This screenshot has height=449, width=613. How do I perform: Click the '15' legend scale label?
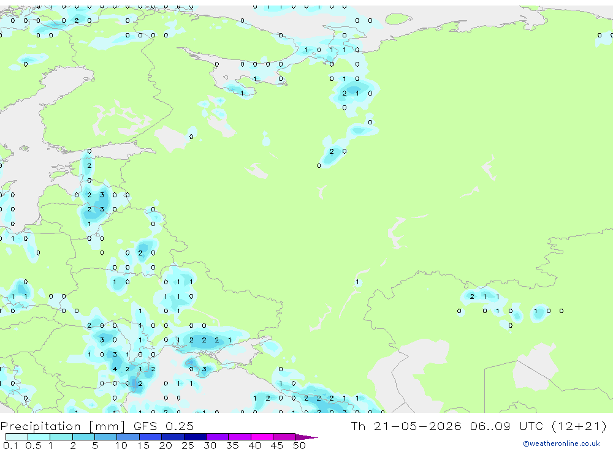(x=143, y=445)
